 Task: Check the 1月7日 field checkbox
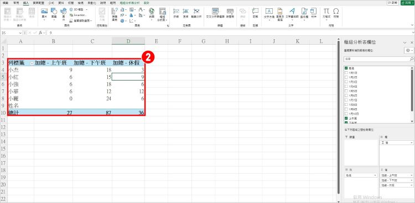click(346, 100)
